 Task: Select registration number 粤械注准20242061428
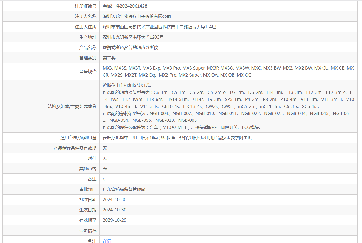(x=125, y=6)
